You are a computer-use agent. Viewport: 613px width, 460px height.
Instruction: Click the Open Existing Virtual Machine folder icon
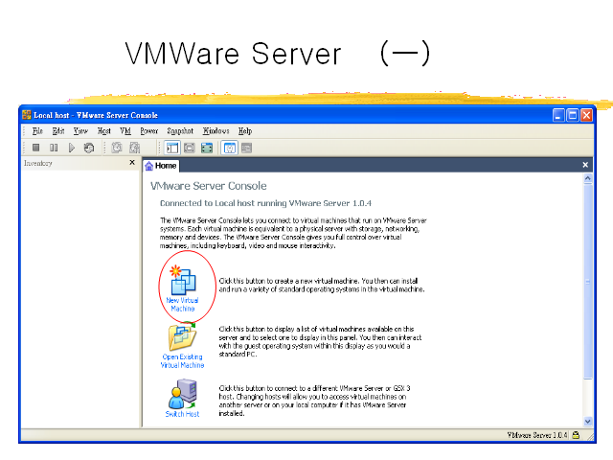point(183,337)
